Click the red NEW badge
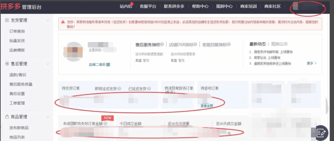 [108, 118]
